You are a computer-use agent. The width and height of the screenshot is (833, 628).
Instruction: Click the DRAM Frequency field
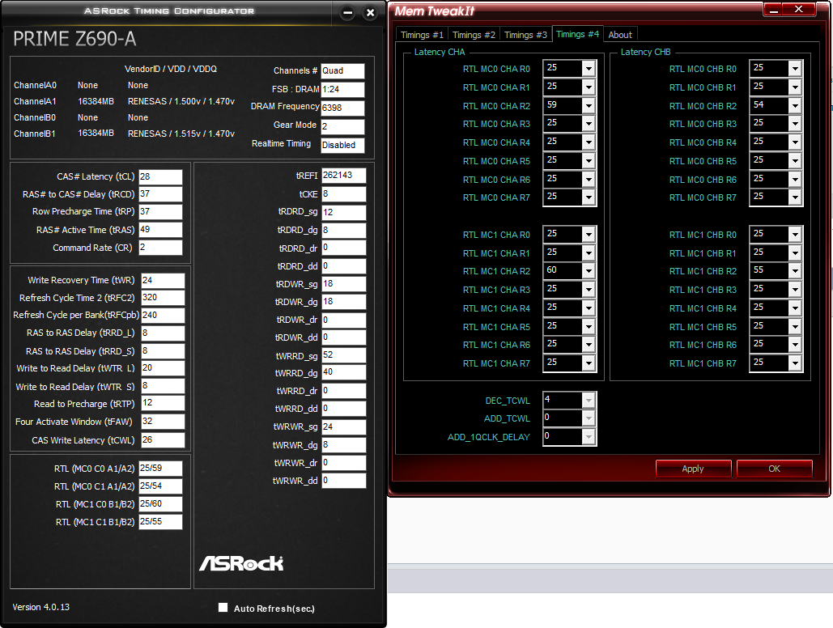click(342, 108)
